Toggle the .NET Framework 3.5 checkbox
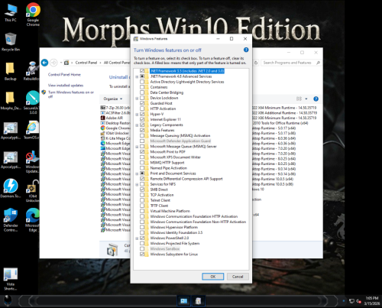Viewport: 382px width, 308px height. 142,71
